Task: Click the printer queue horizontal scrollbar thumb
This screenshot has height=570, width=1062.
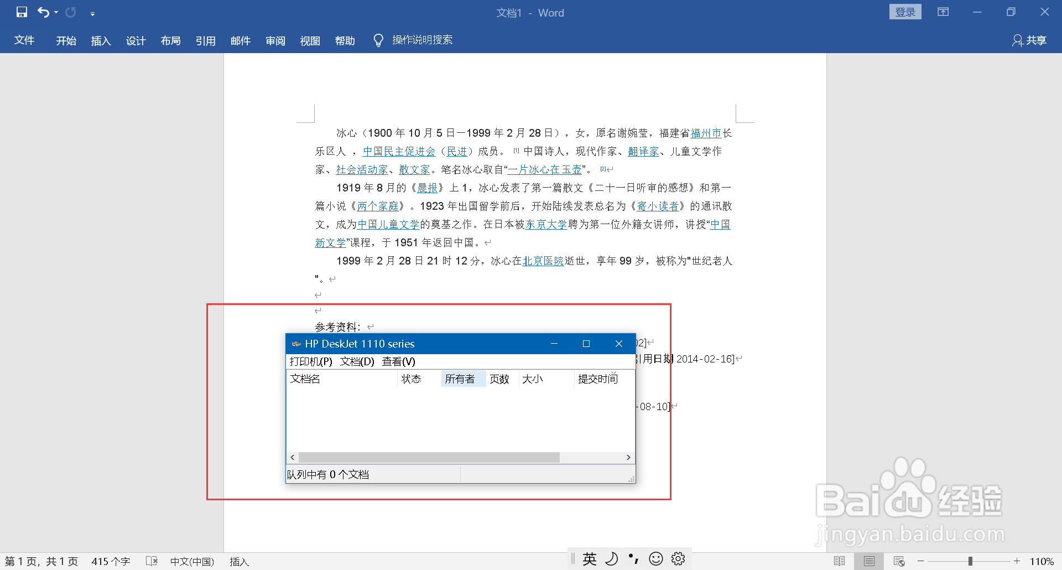Action: click(x=429, y=457)
